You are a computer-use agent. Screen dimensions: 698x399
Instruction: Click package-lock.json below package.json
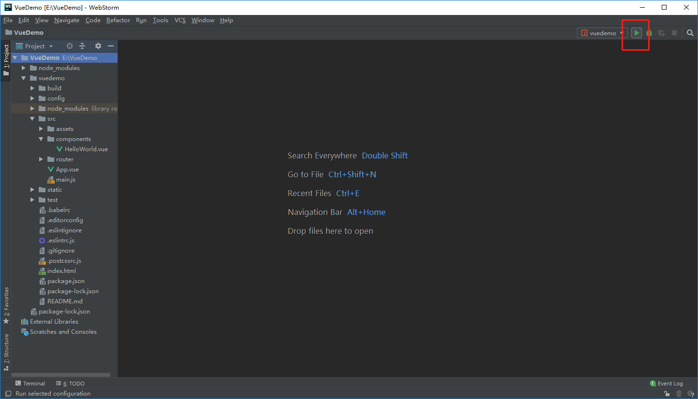click(69, 291)
